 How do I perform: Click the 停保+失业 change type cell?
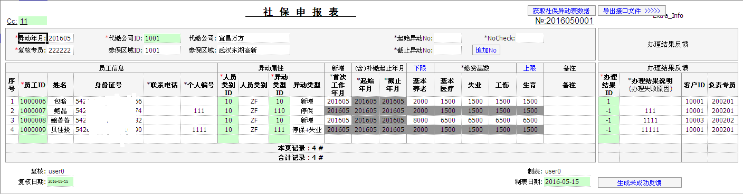(307, 129)
